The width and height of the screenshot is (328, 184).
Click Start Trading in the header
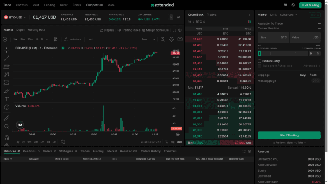point(310,5)
